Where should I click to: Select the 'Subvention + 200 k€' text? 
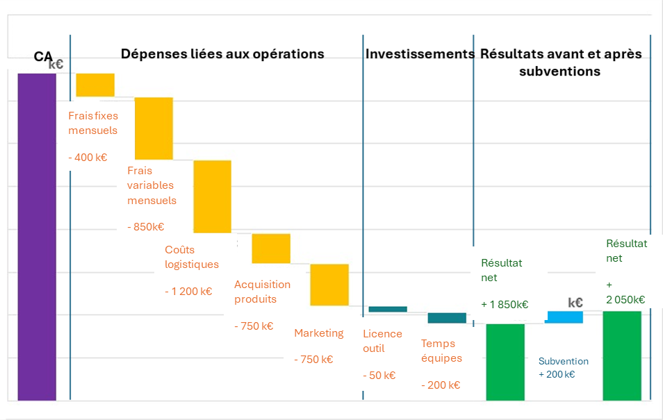563,367
